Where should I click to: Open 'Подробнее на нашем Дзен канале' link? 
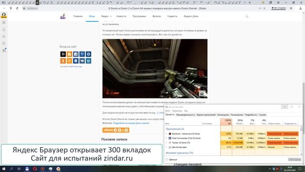click(x=131, y=123)
